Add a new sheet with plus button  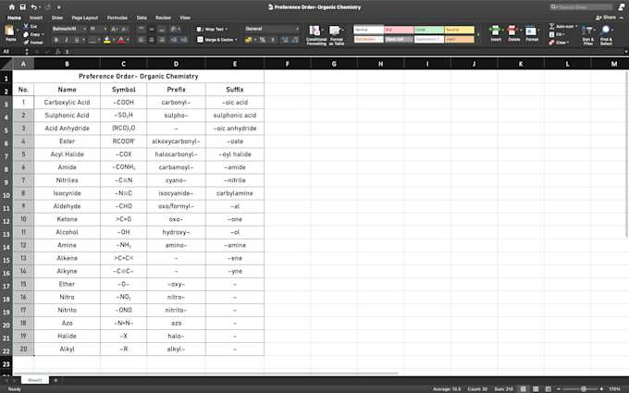[55, 380]
